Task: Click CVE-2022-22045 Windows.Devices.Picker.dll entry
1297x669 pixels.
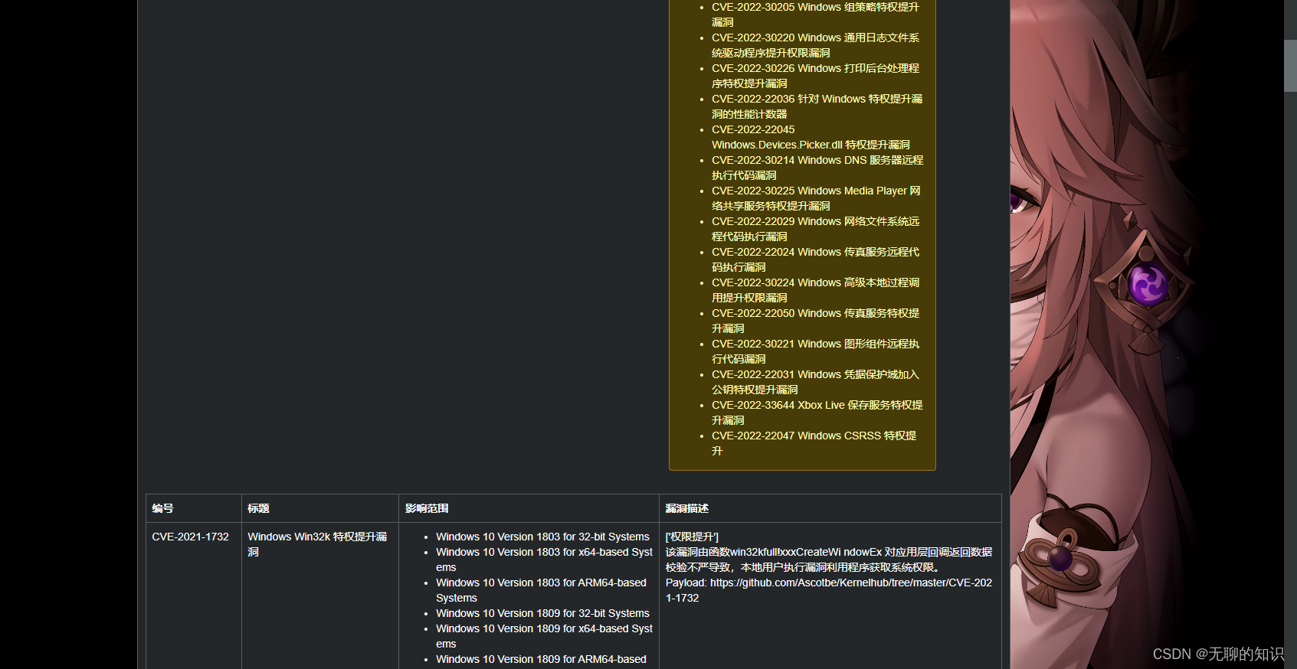Action: 811,137
